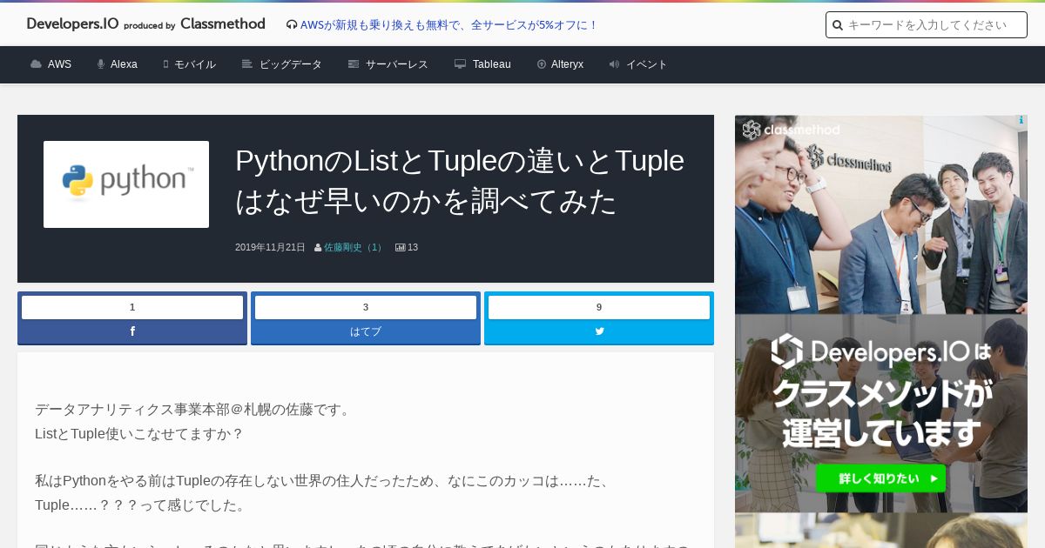Click the headset icon before AWS promo
This screenshot has height=548, width=1045.
[292, 25]
